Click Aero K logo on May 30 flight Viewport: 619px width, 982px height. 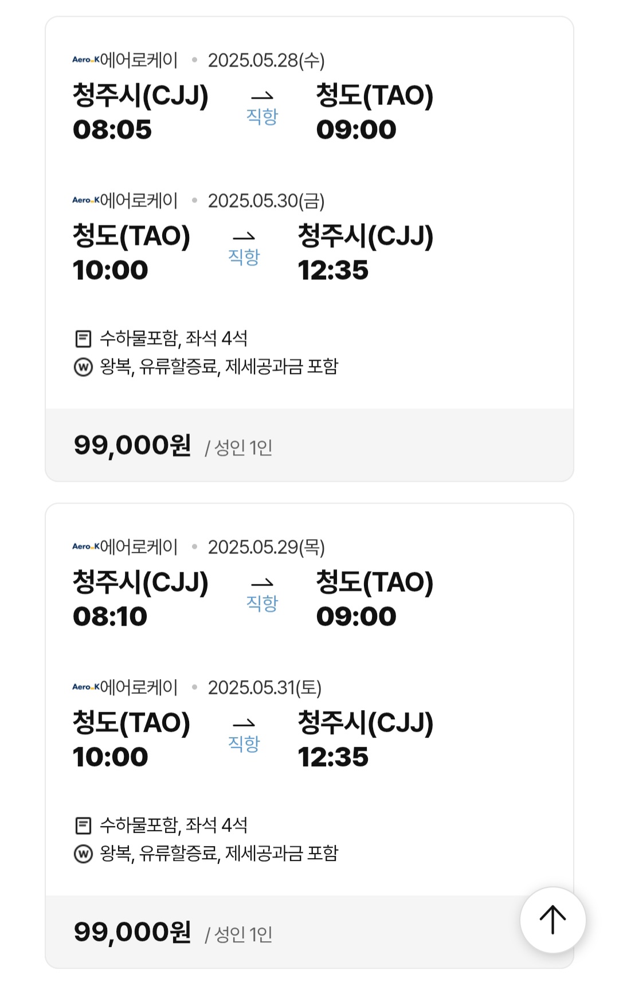(x=86, y=200)
